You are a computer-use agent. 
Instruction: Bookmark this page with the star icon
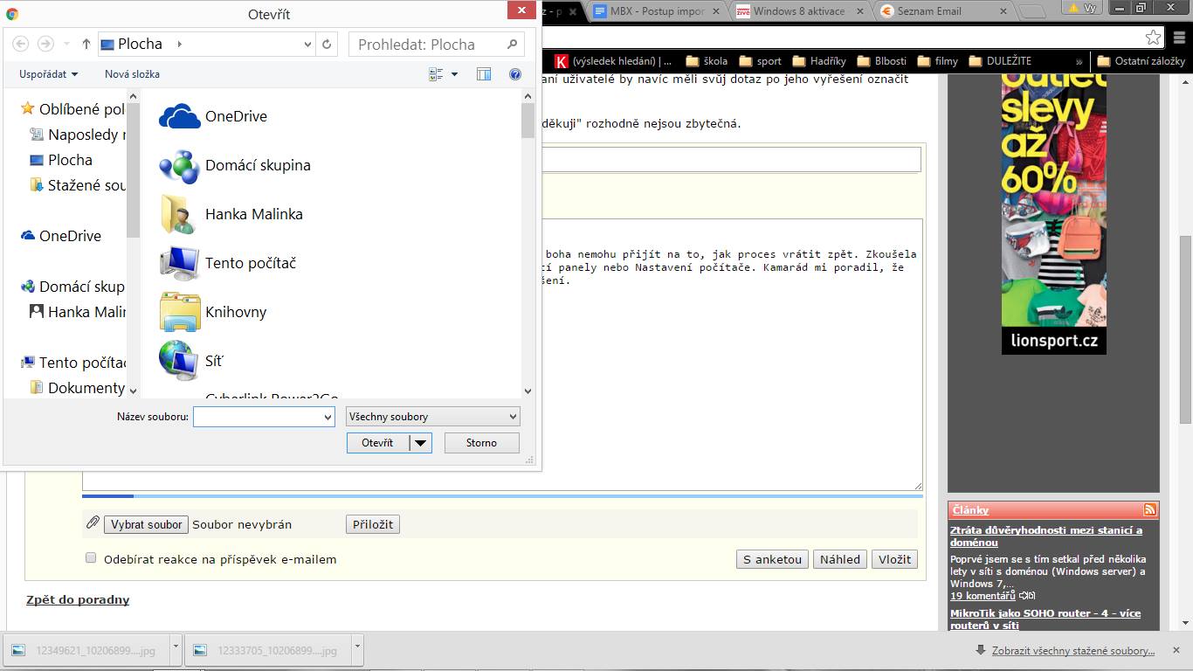tap(1154, 38)
